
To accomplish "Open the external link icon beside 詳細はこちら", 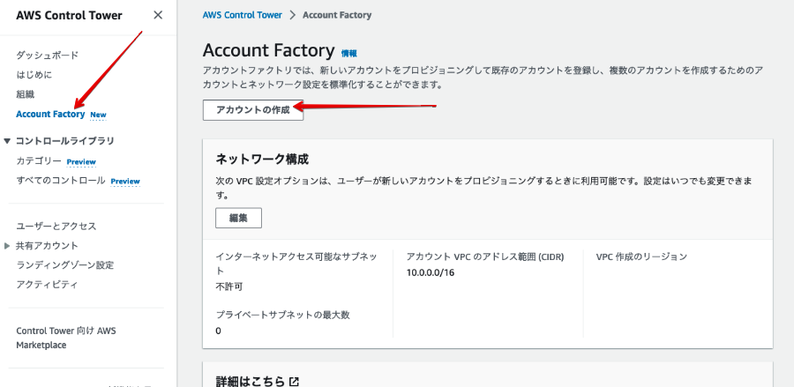I will 294,382.
